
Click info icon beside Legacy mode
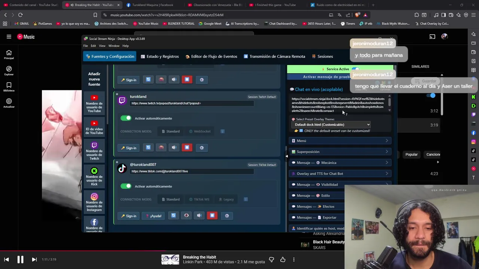(246, 199)
